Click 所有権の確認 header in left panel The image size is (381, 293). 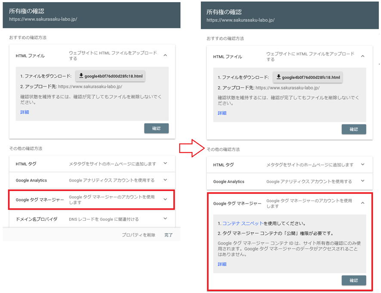coord(27,11)
